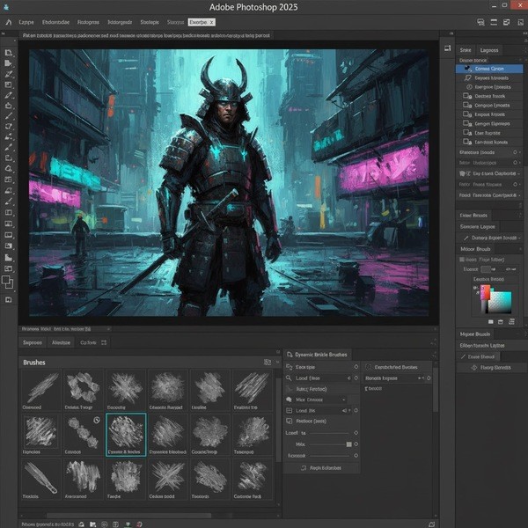Viewport: 528px width, 528px height.
Task: Click the icon beside 'Fioorg Boneds'
Action: [474, 368]
